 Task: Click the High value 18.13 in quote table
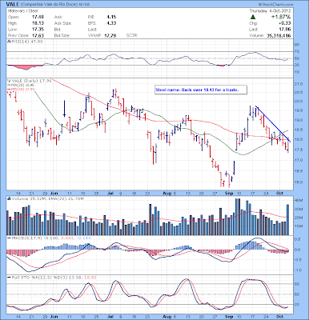[38, 23]
